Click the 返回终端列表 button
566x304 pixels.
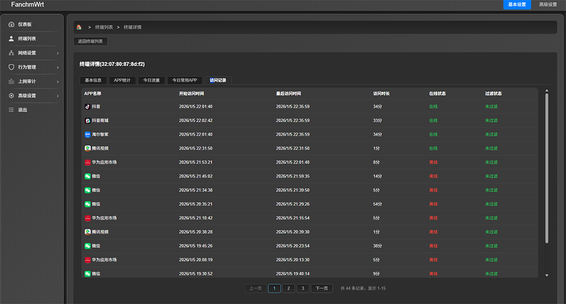tap(91, 41)
